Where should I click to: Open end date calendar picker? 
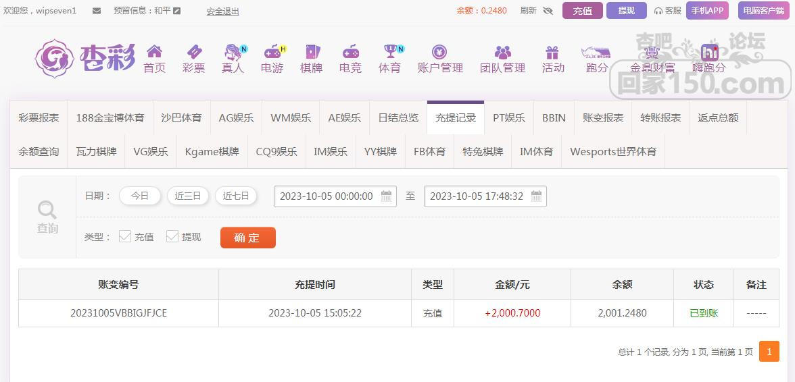coord(537,196)
